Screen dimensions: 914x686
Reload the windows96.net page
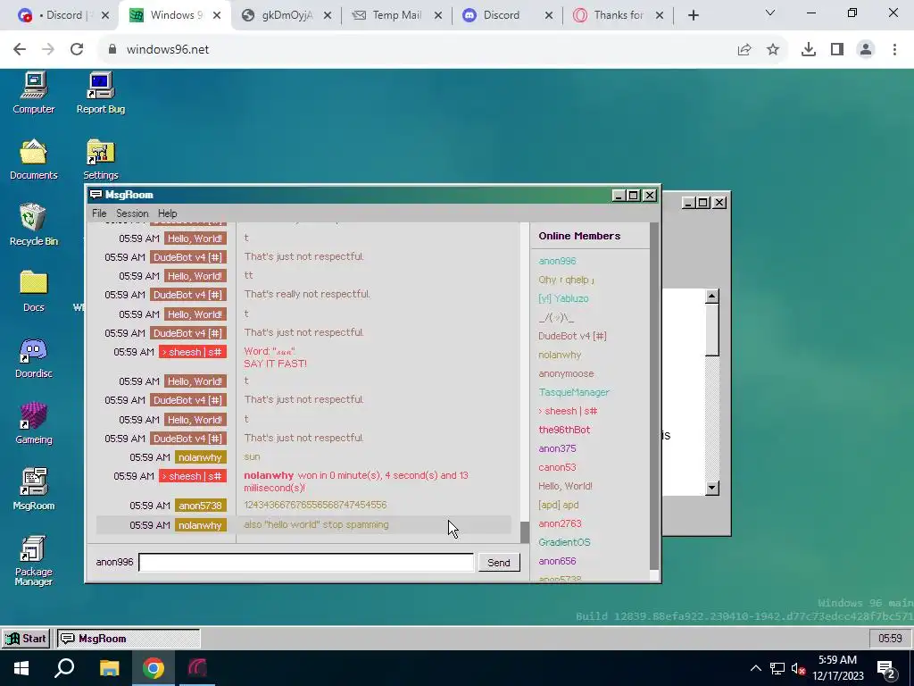click(x=77, y=50)
